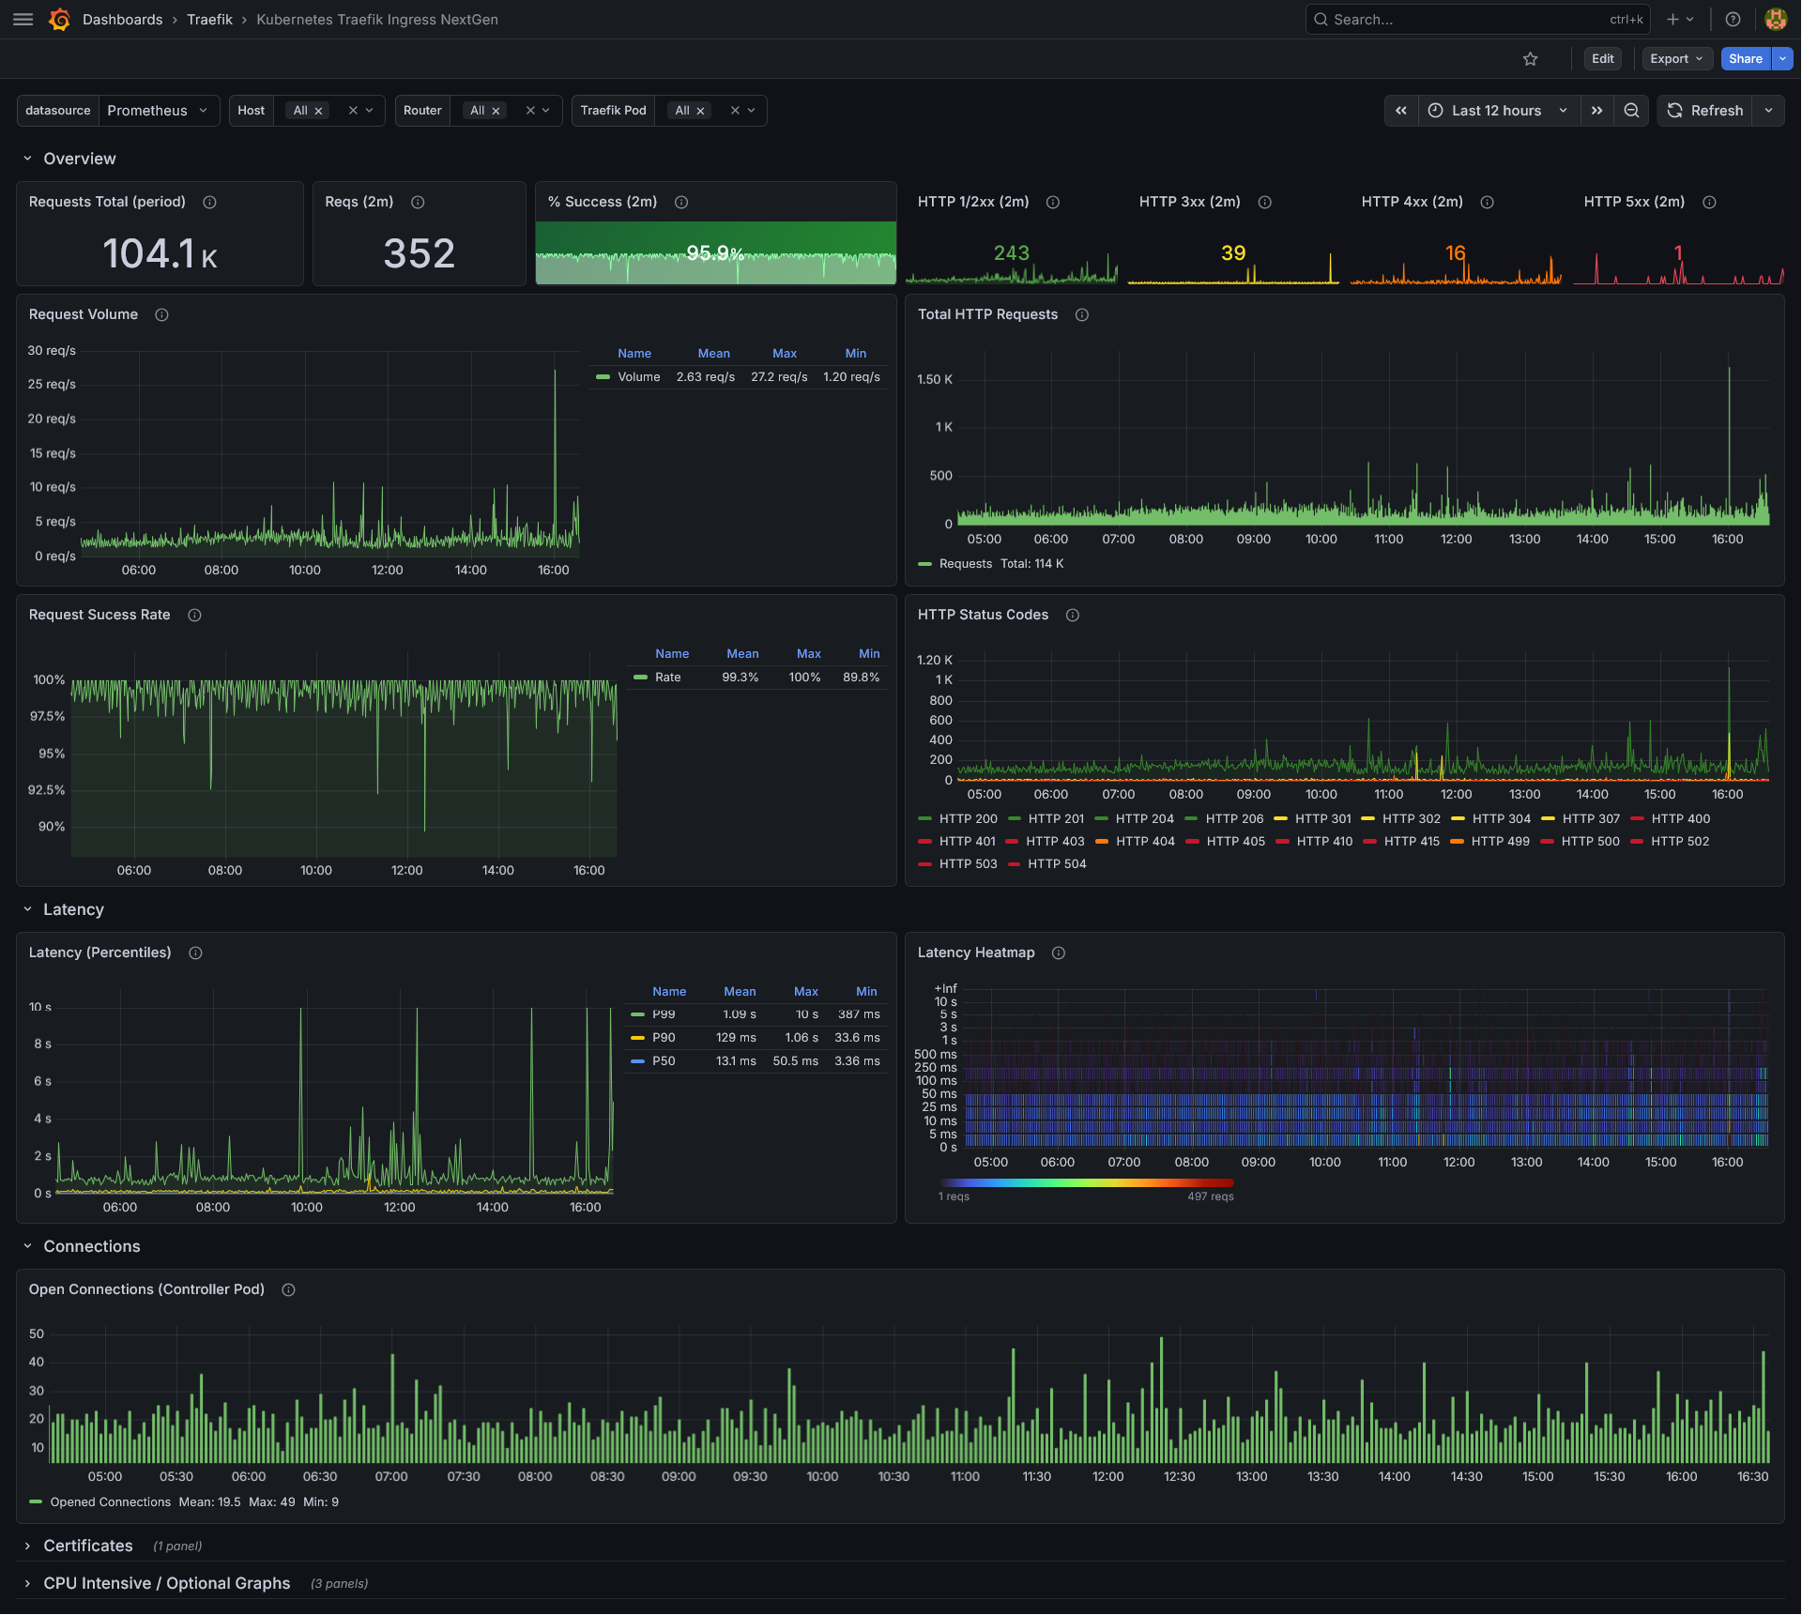Image resolution: width=1802 pixels, height=1615 pixels.
Task: Show info for Request Sucess Rate panel
Action: tap(194, 615)
